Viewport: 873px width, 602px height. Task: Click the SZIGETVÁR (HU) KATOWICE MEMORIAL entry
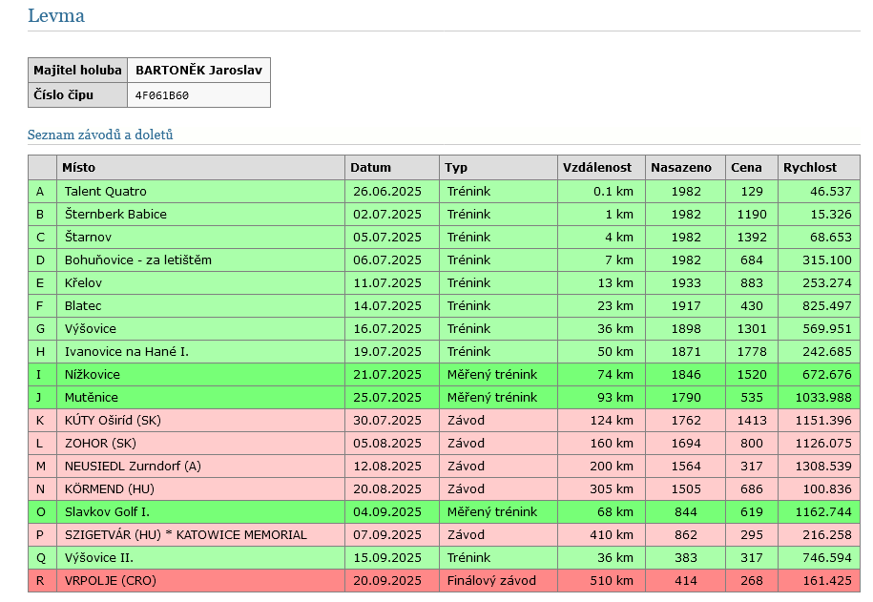pyautogui.click(x=185, y=535)
